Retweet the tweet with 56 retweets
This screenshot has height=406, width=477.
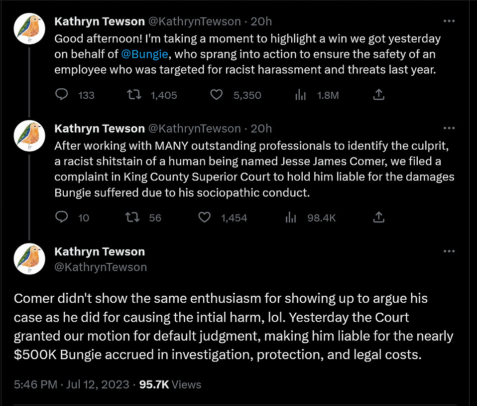(133, 217)
